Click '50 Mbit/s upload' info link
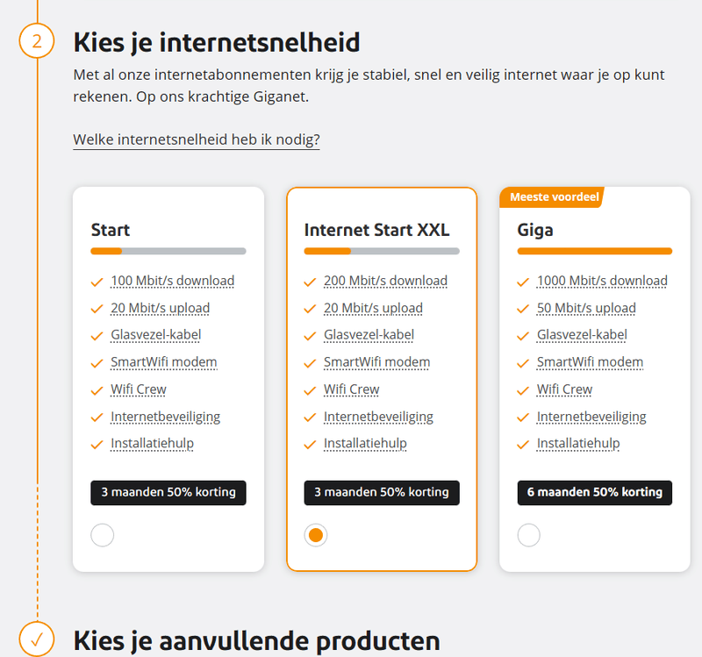 pyautogui.click(x=586, y=308)
